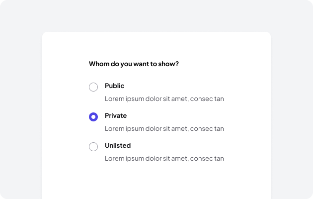This screenshot has width=313, height=199.
Task: Click 'Lorem' in the Public description
Action: point(114,99)
